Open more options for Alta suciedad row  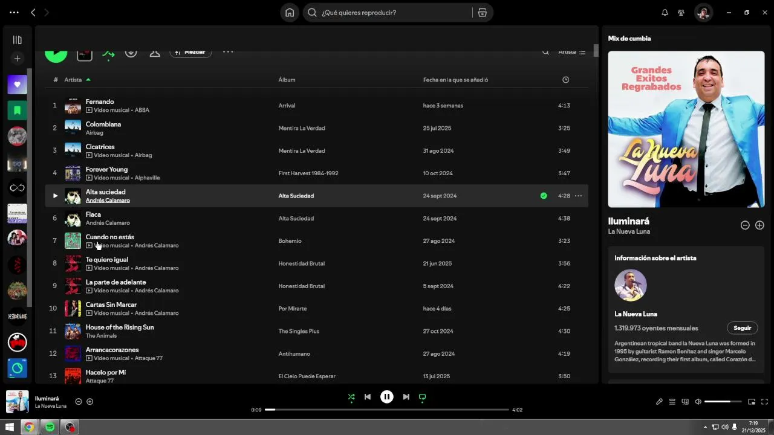coord(578,196)
